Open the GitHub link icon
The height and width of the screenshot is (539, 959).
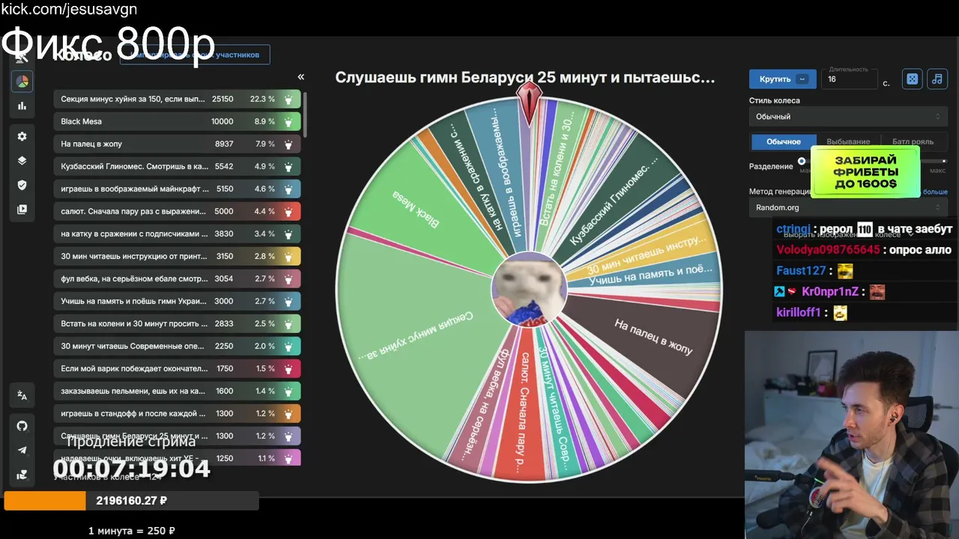click(22, 426)
